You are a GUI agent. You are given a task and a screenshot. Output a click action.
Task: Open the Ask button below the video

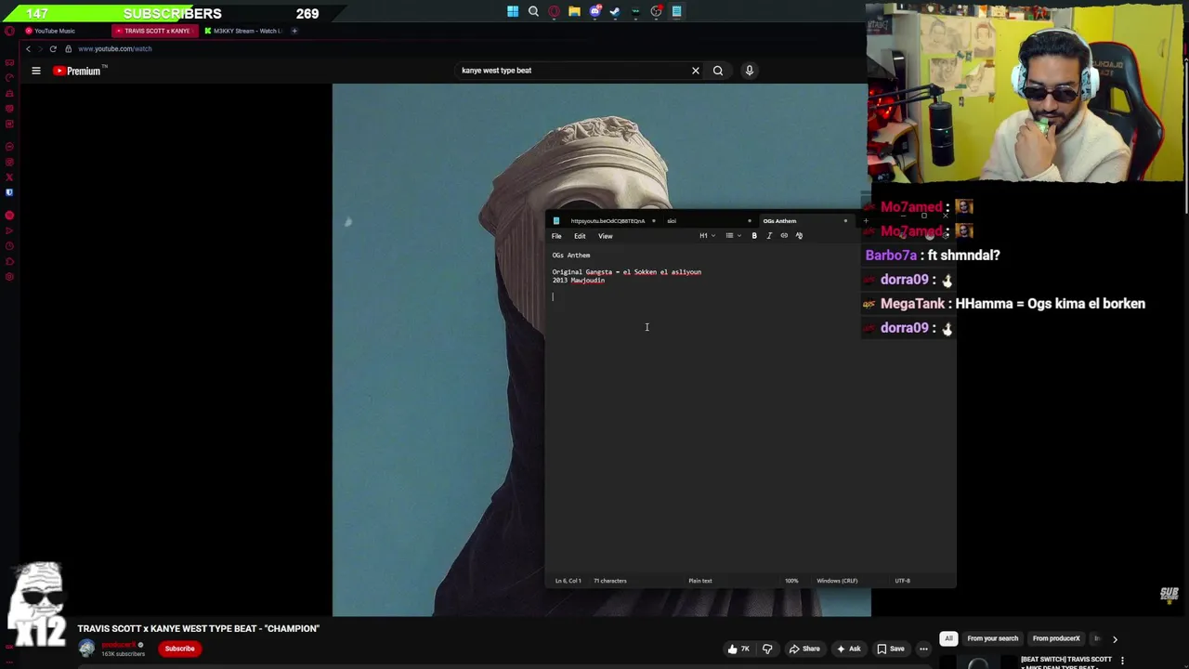(848, 649)
